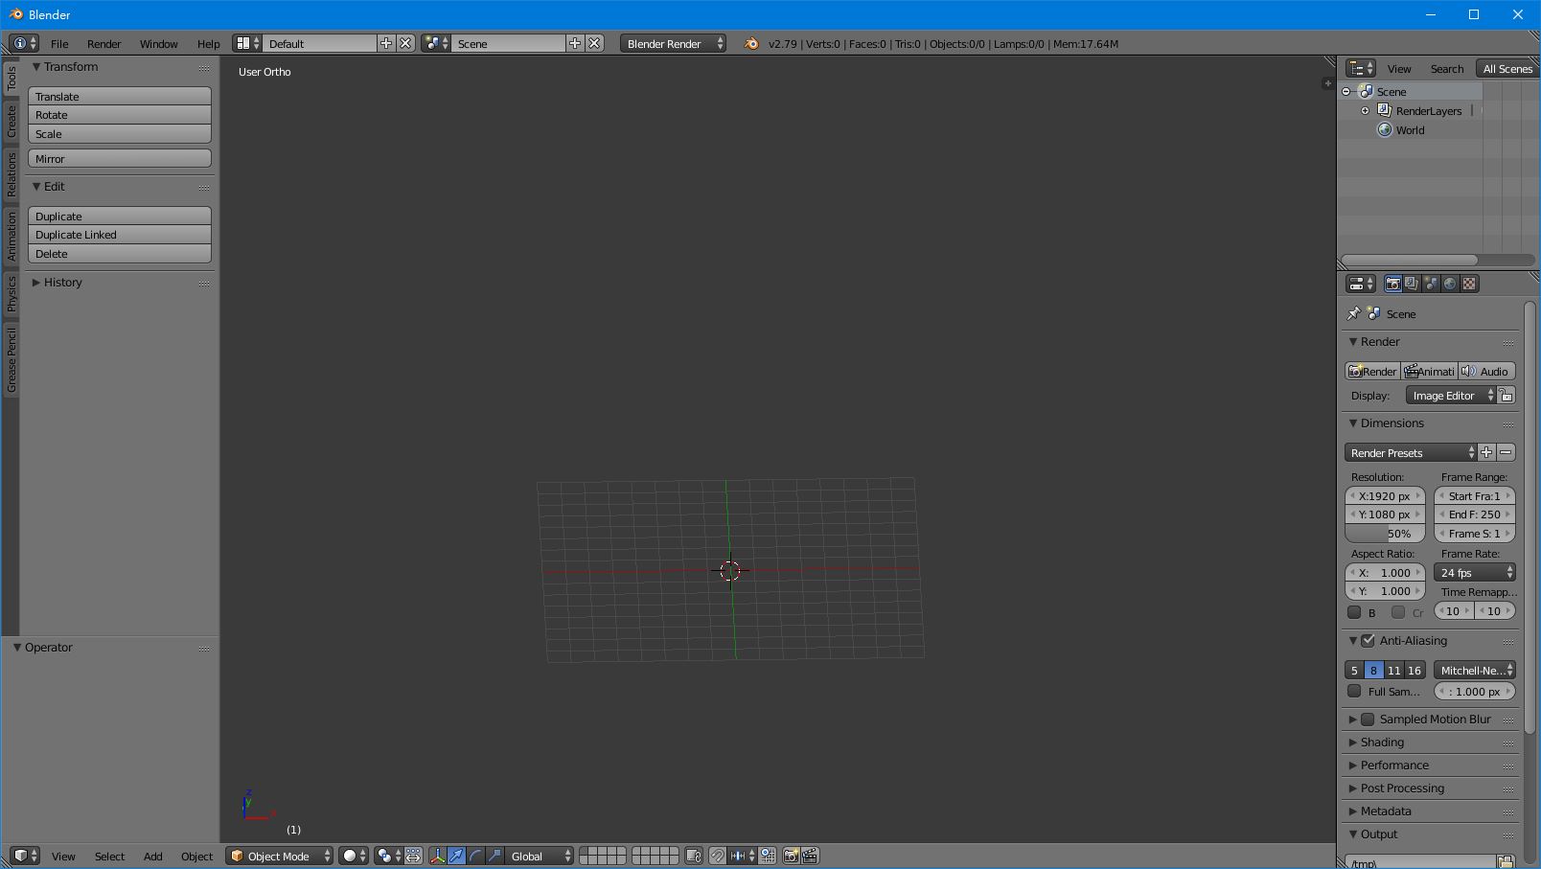
Task: Toggle the Anti-Aliasing checkbox
Action: (1368, 641)
